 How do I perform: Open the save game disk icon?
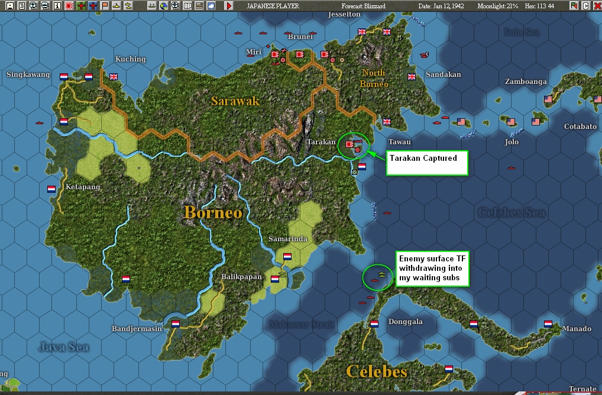coord(9,6)
